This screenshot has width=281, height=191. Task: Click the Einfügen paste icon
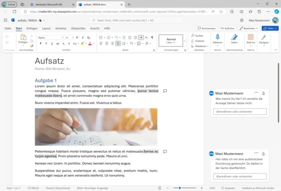coord(23,38)
